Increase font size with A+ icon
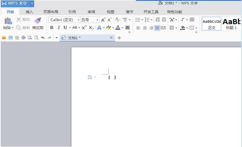This screenshot has width=242, height=147. click(x=103, y=20)
